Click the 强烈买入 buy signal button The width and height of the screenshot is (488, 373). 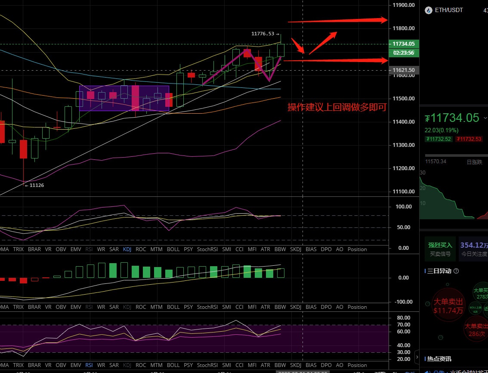[x=440, y=249]
